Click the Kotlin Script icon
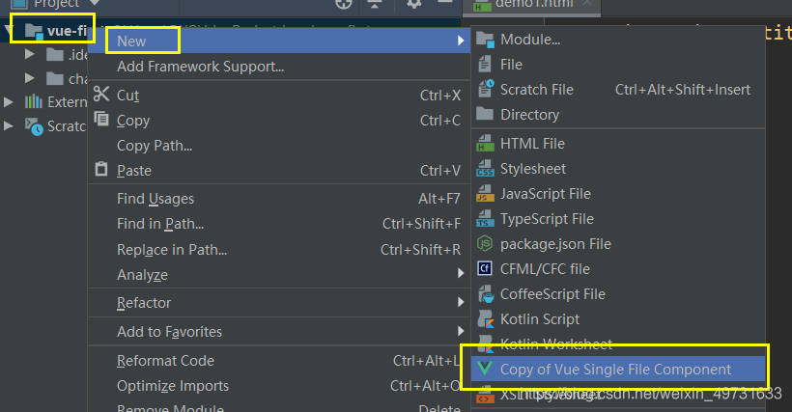The width and height of the screenshot is (792, 412). [485, 319]
